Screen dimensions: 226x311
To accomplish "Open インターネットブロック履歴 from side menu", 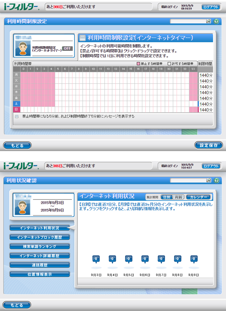I will pyautogui.click(x=40, y=237).
